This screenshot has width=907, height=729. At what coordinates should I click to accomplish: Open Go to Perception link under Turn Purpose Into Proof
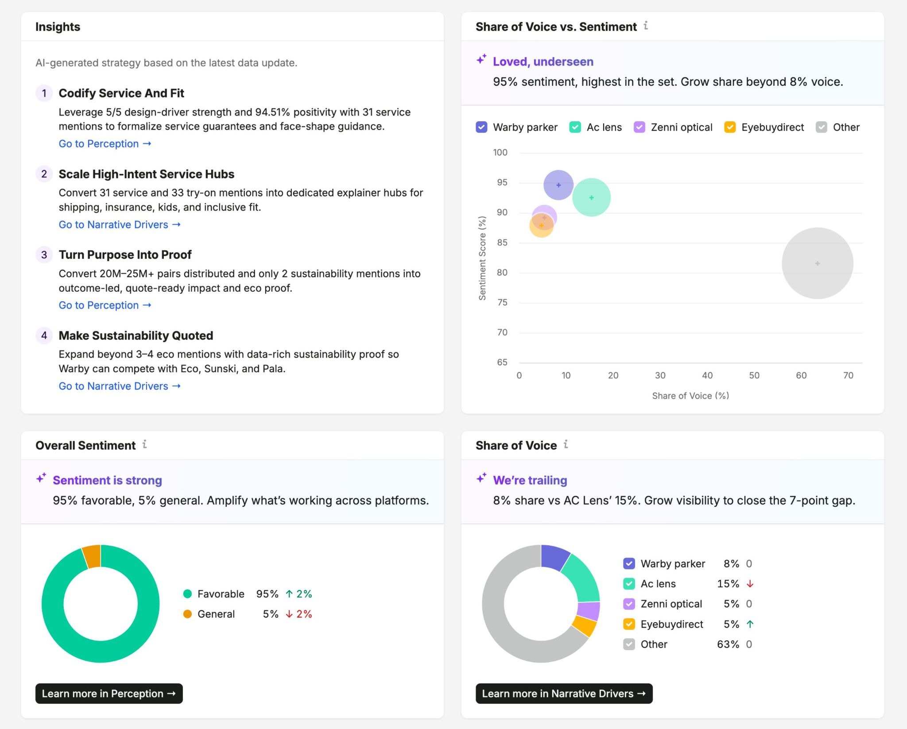click(x=105, y=305)
